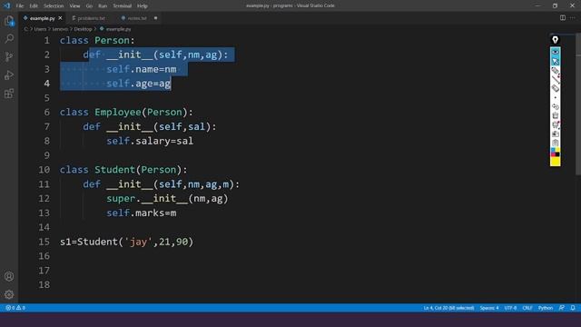Change line ending via CRLF
This screenshot has height=327, width=581.
pos(527,308)
